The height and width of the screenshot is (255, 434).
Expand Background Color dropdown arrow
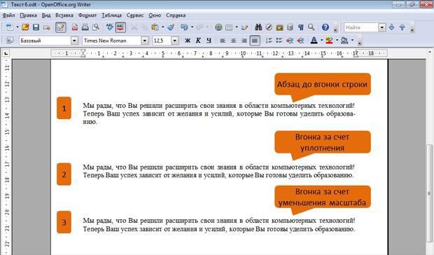coord(352,41)
